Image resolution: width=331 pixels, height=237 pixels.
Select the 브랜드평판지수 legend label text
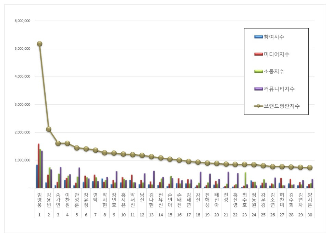click(282, 106)
